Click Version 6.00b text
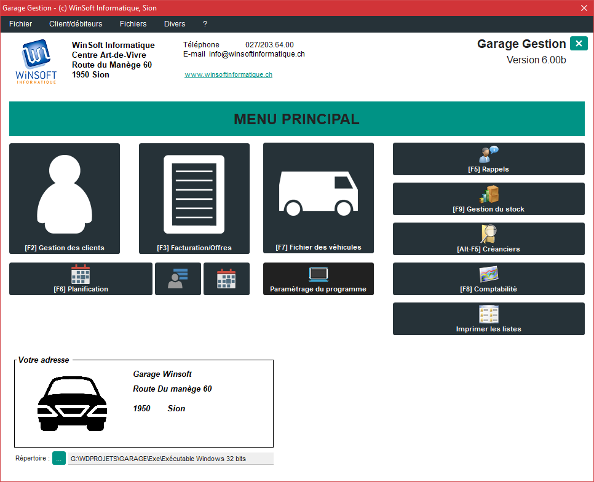This screenshot has width=594, height=482. (x=536, y=60)
